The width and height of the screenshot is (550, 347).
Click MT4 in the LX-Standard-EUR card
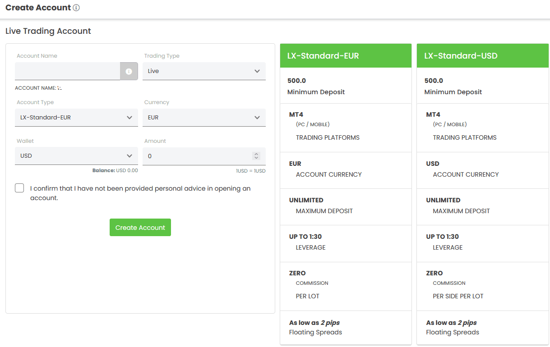click(296, 114)
